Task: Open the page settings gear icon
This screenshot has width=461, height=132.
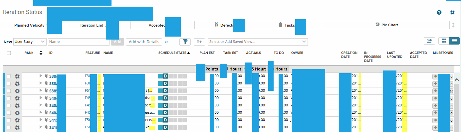Action: click(452, 12)
